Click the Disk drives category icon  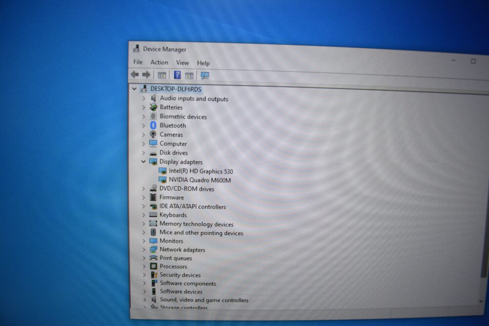[153, 153]
